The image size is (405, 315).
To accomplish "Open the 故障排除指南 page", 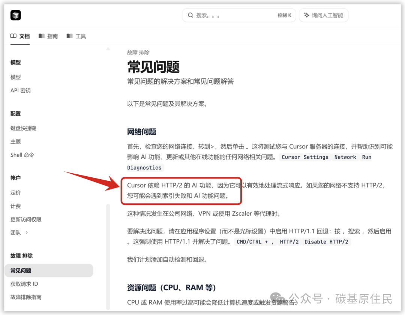I will click(x=26, y=297).
